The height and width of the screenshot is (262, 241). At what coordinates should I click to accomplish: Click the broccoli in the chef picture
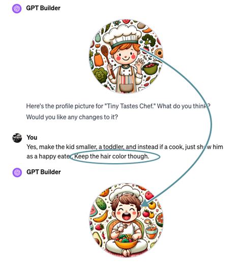pyautogui.click(x=149, y=40)
